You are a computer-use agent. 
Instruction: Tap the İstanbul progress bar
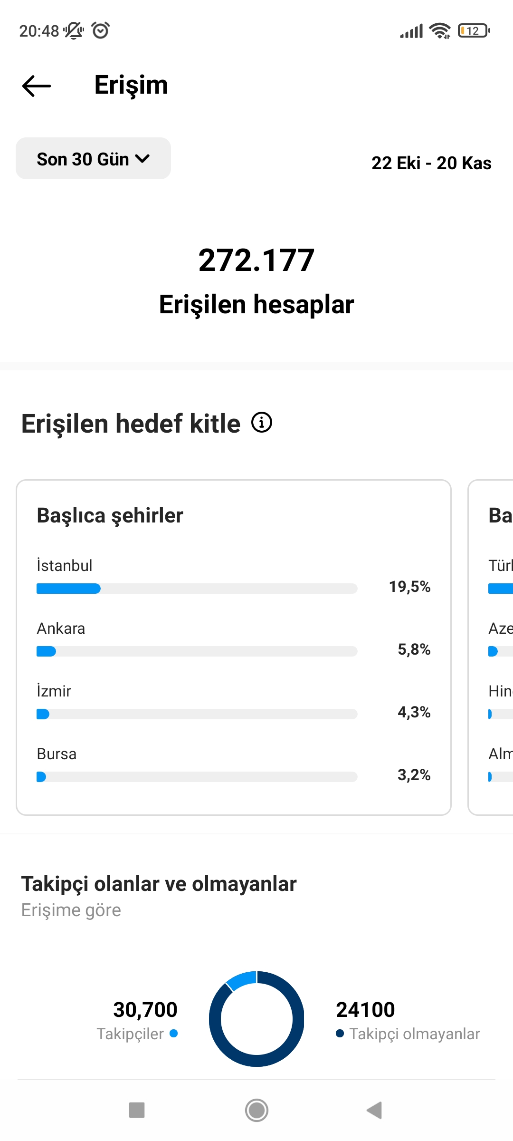pos(197,589)
